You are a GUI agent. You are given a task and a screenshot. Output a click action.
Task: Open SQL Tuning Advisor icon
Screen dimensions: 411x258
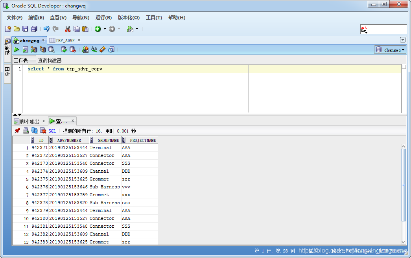coord(52,50)
